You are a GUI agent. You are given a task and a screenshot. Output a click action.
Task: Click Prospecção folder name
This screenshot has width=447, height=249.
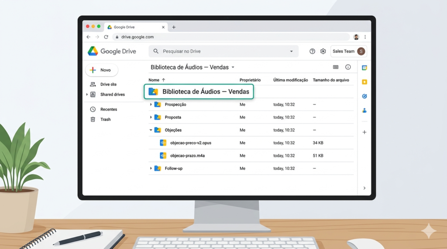tap(175, 104)
